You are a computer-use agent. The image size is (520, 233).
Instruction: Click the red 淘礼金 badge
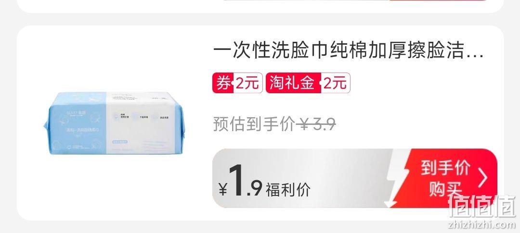pos(293,83)
